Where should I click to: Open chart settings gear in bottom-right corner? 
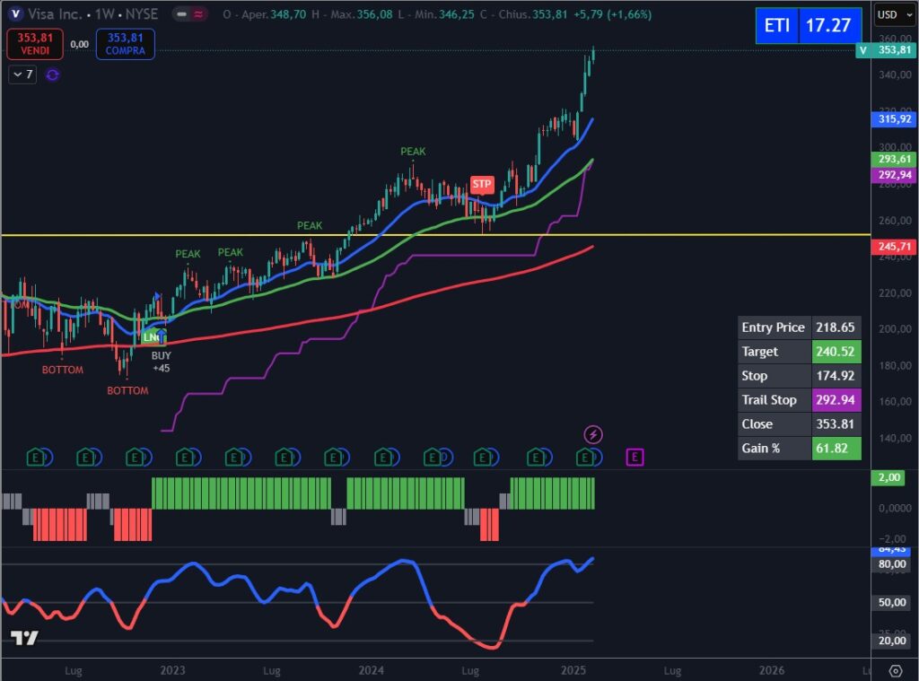pos(895,670)
